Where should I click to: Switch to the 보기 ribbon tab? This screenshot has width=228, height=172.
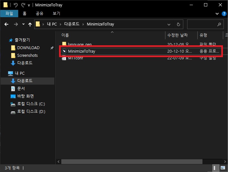[x=57, y=13]
